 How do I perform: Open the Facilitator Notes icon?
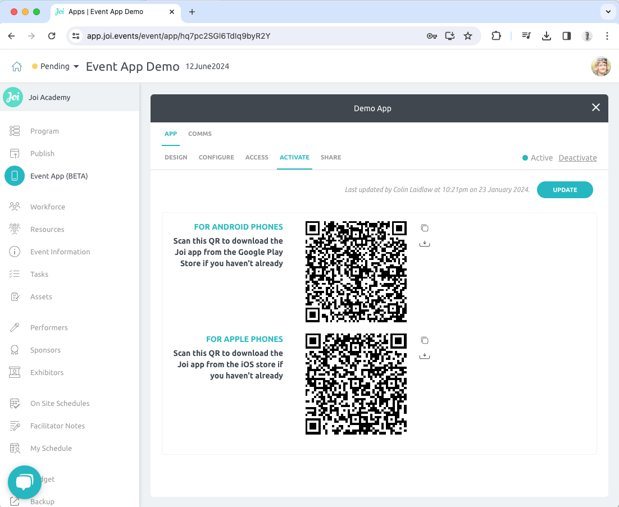(x=15, y=426)
